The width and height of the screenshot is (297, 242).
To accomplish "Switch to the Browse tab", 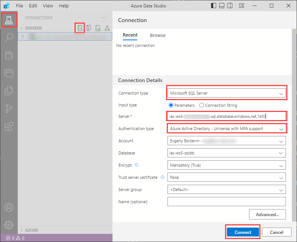I will coord(158,35).
